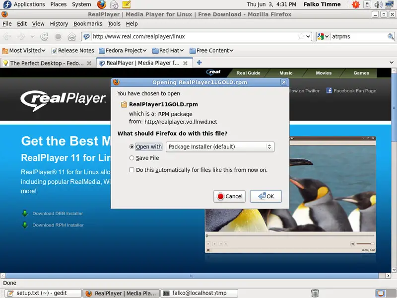This screenshot has width=397, height=298.
Task: Open the Bookmarks menu
Action: (x=88, y=23)
